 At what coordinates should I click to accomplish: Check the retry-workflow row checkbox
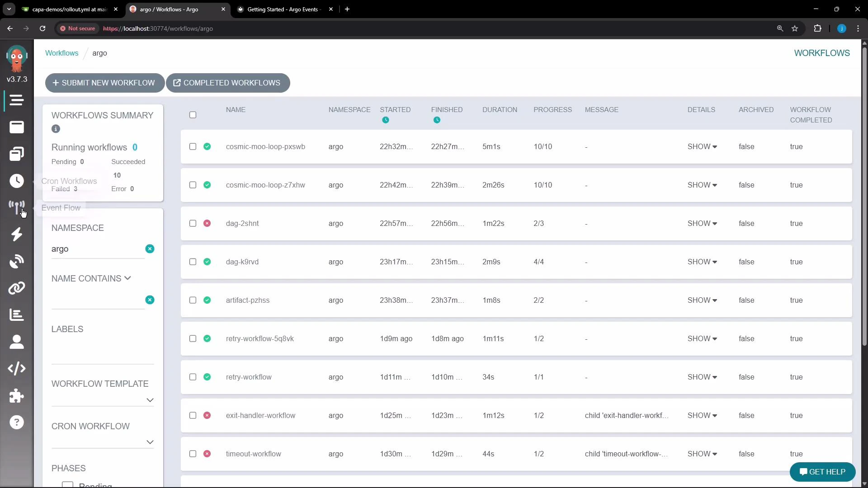point(193,377)
